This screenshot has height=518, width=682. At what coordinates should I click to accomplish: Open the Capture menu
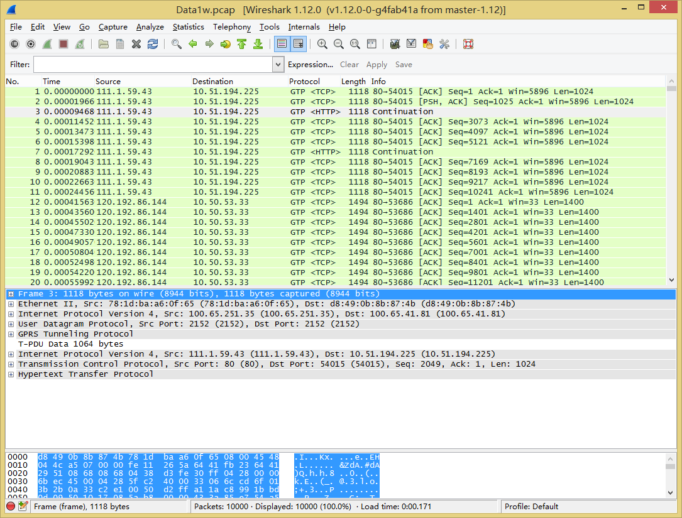[113, 27]
